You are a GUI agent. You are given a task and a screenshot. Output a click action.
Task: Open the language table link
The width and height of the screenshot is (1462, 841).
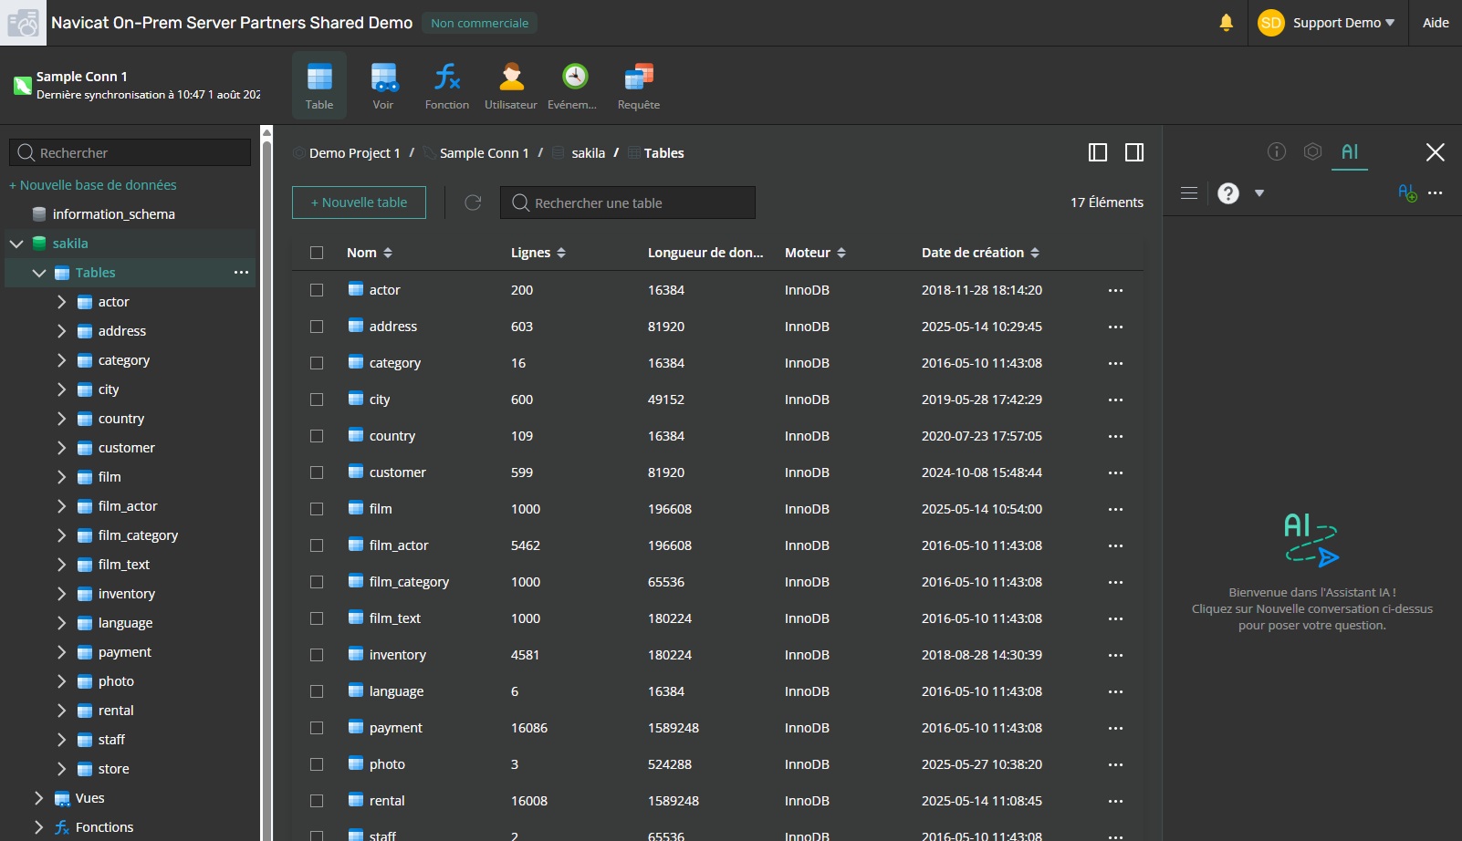pyautogui.click(x=396, y=691)
